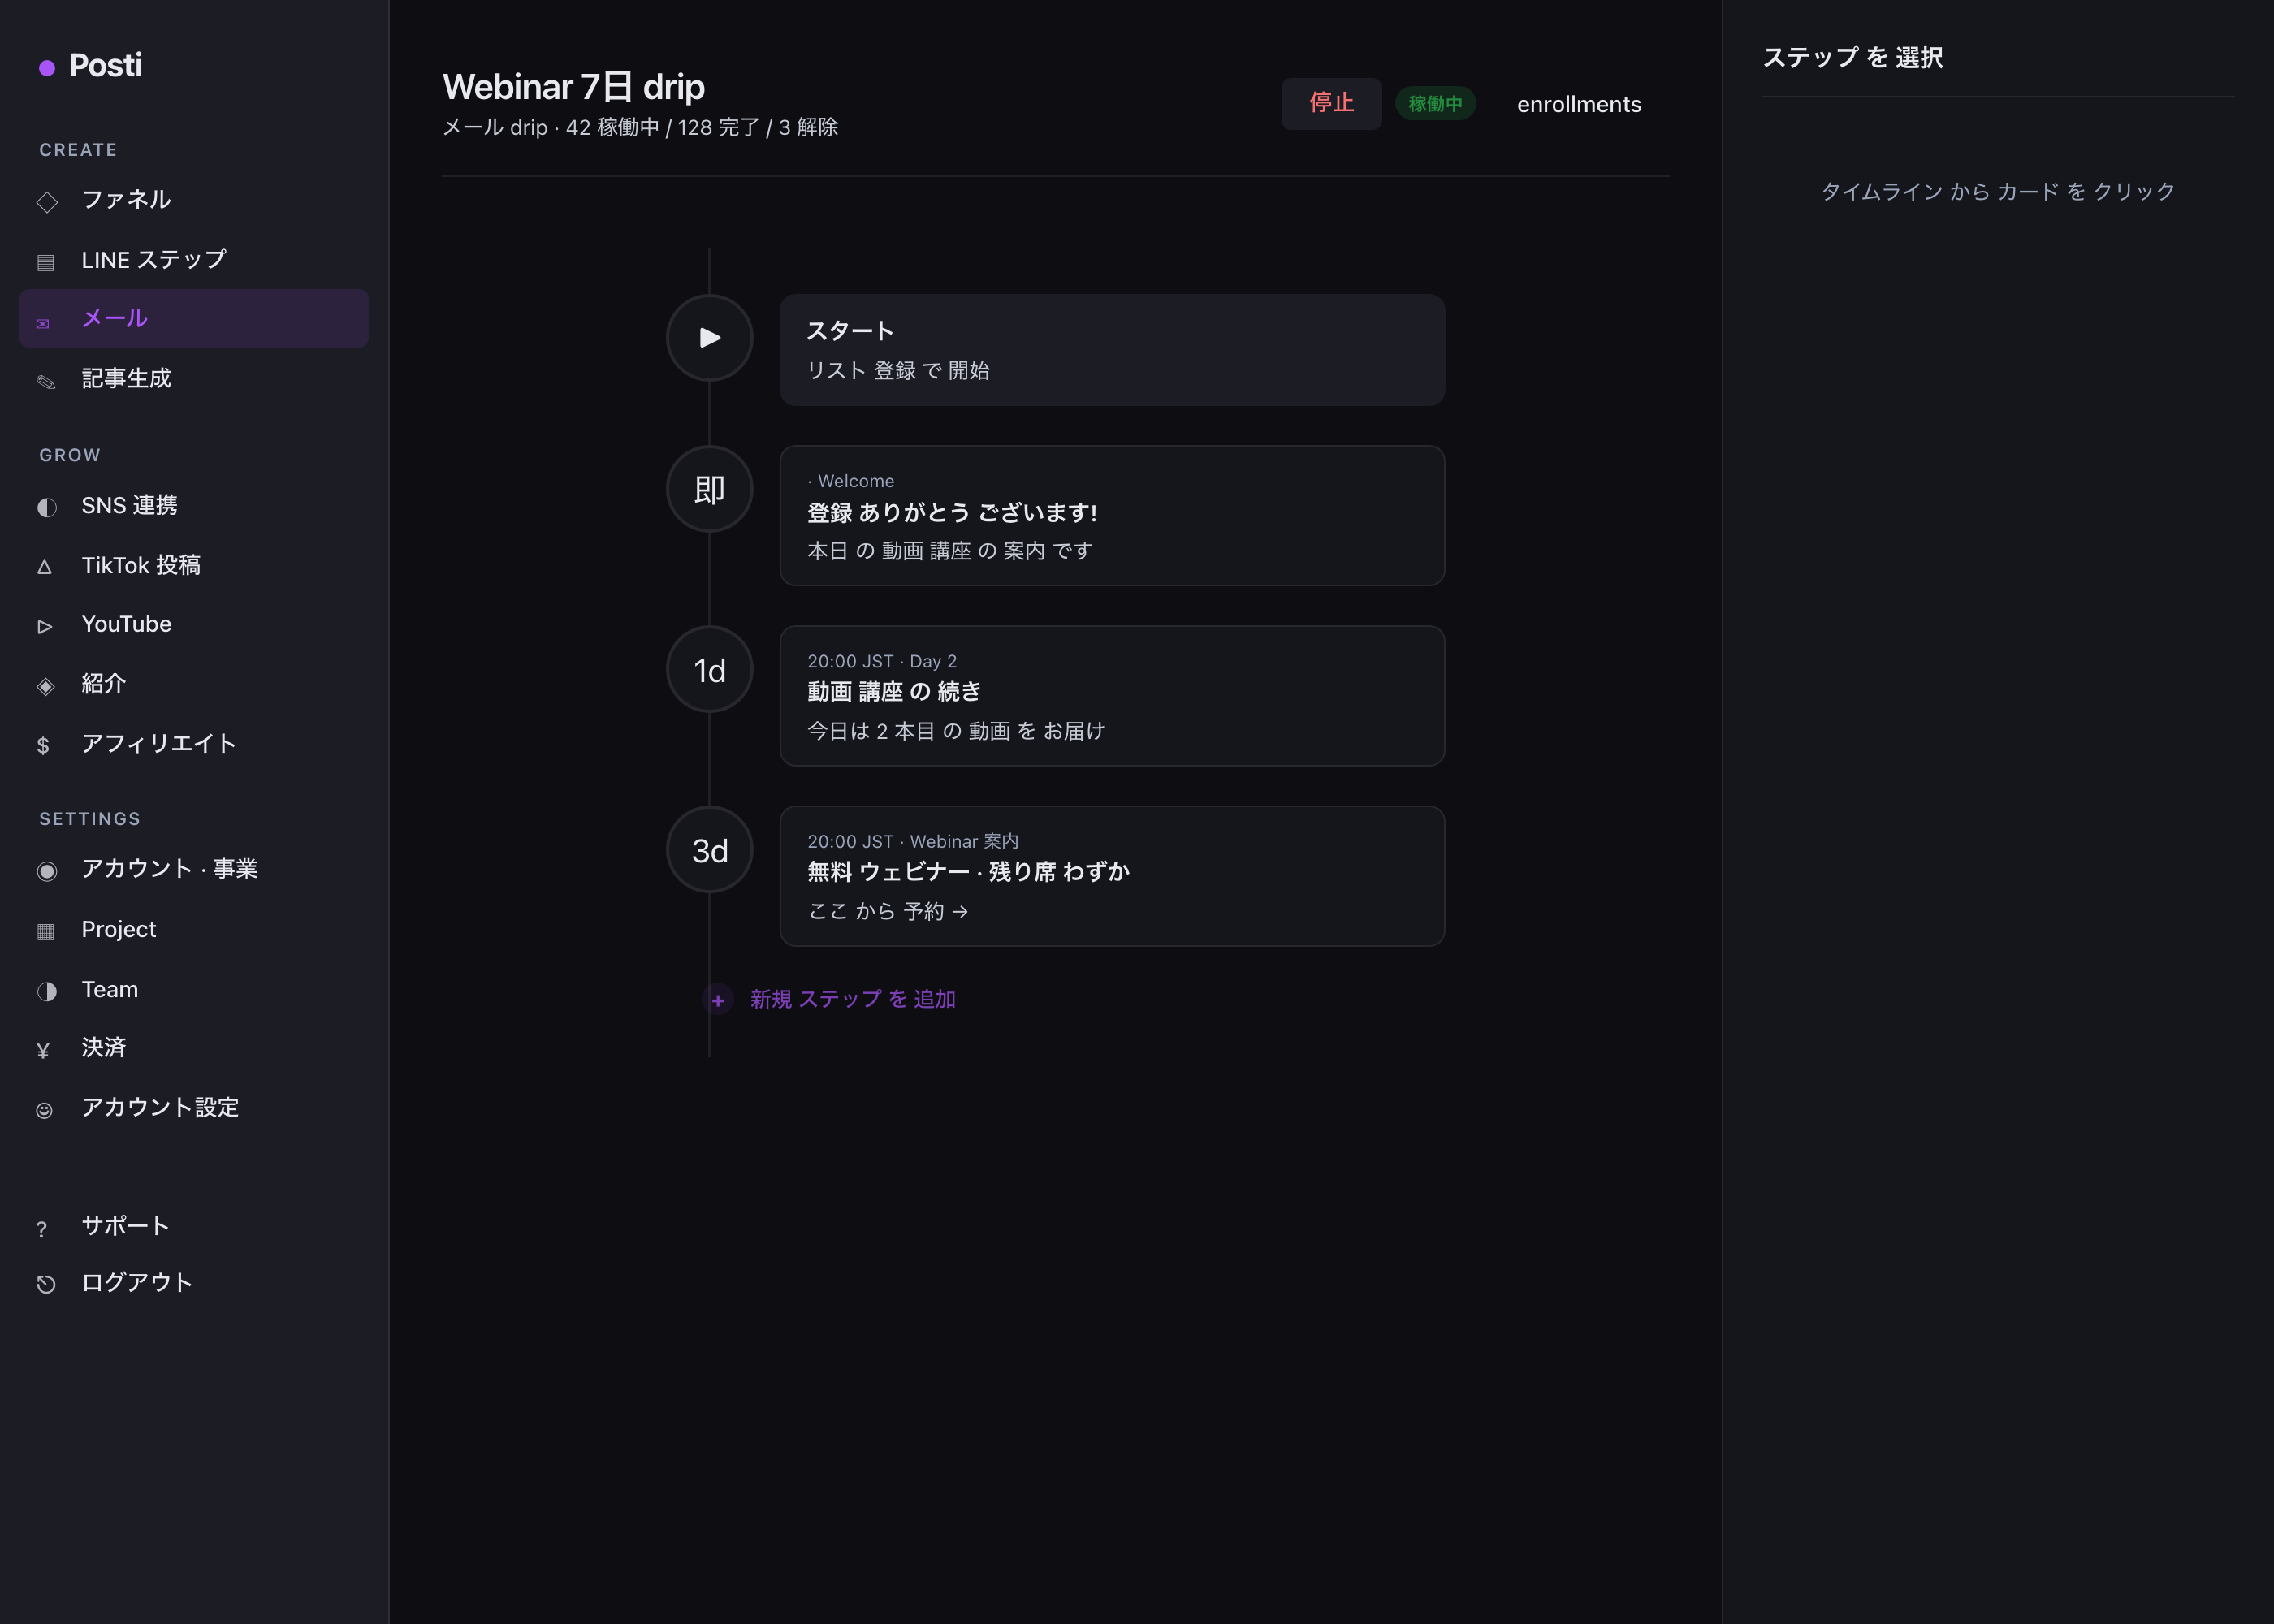Click the 紹介 diamond icon
Viewport: 2274px width, 1624px height.
[46, 685]
